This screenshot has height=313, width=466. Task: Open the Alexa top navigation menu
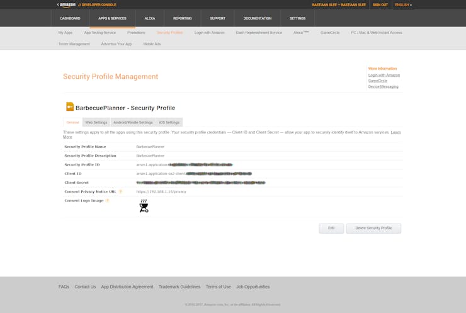(x=150, y=18)
